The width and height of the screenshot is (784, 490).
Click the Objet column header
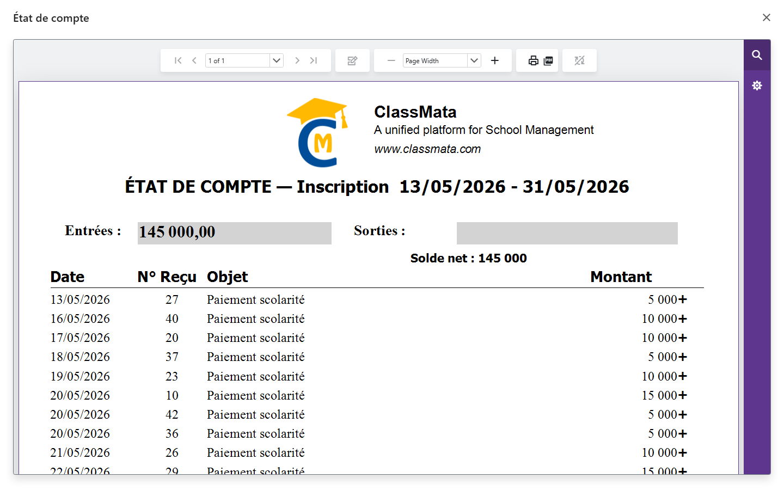pyautogui.click(x=228, y=277)
